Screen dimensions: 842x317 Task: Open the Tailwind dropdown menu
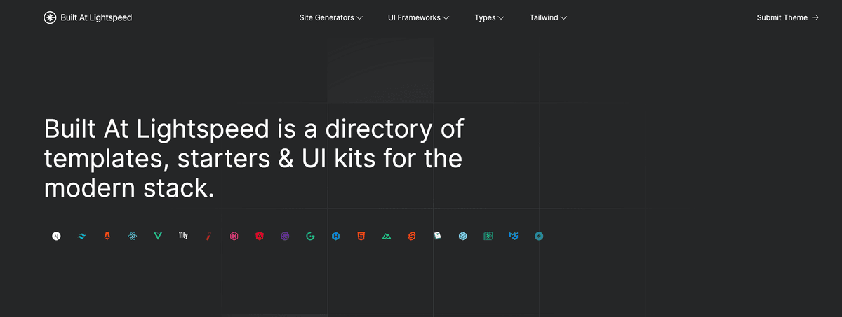point(548,17)
